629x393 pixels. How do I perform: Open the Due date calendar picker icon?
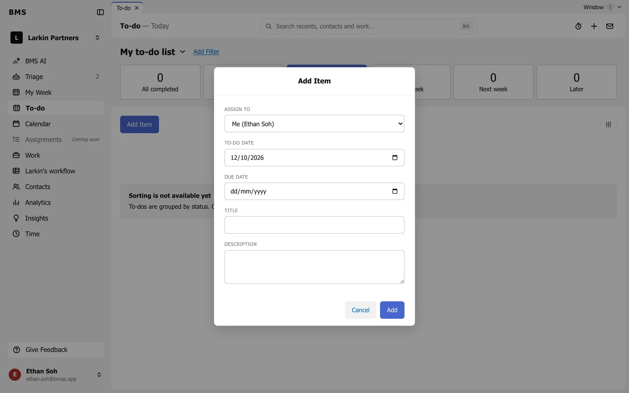pos(395,191)
